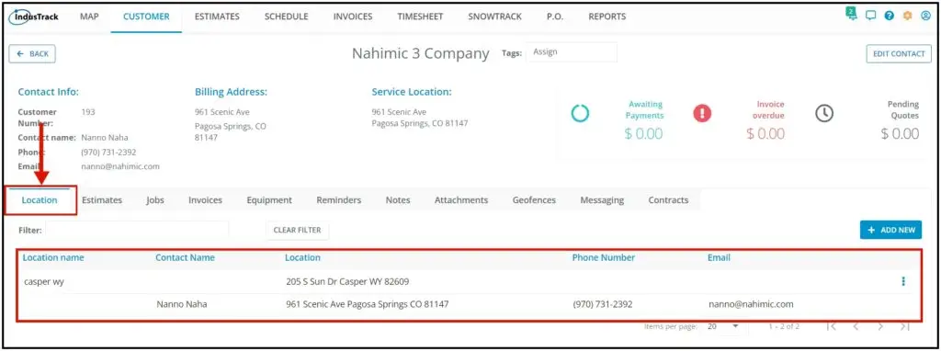941x351 pixels.
Task: Open the chat message icon in header
Action: point(871,17)
